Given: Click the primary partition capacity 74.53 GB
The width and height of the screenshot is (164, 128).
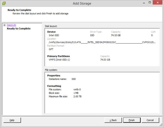Looking at the screenshot, I should [105, 60].
